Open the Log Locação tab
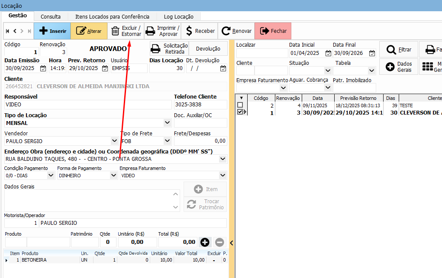Viewport: 442px width, 278px height. (x=178, y=16)
